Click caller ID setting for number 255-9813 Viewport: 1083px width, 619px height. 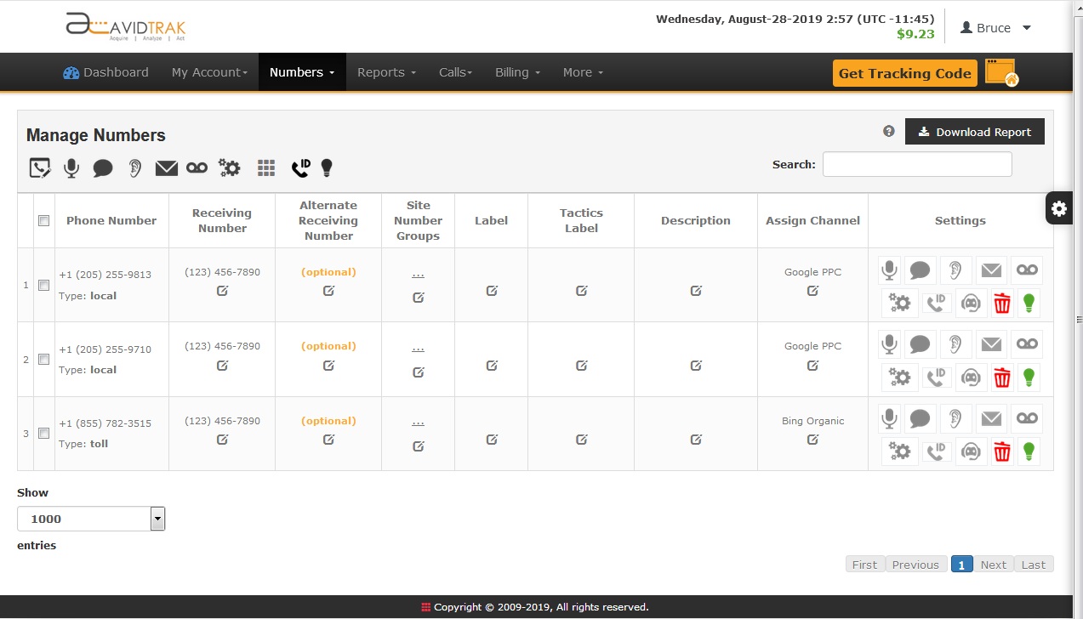pyautogui.click(x=937, y=303)
